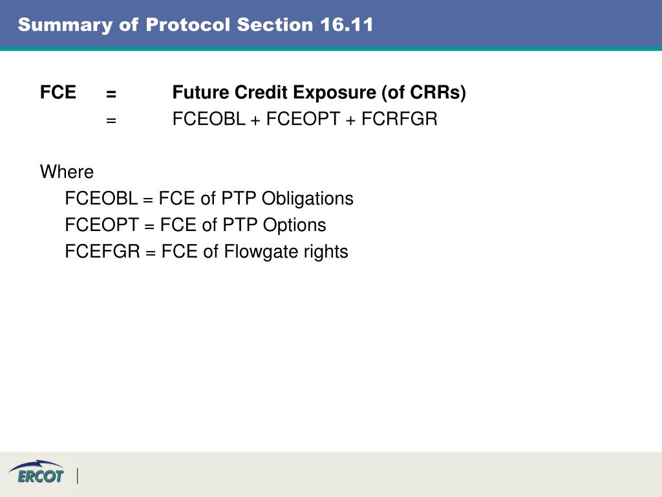Click the ERCOT logo in the footer
Viewport: 662px width, 497px height.
click(x=36, y=472)
